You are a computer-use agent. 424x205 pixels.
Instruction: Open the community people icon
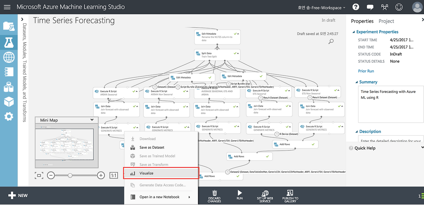click(385, 7)
